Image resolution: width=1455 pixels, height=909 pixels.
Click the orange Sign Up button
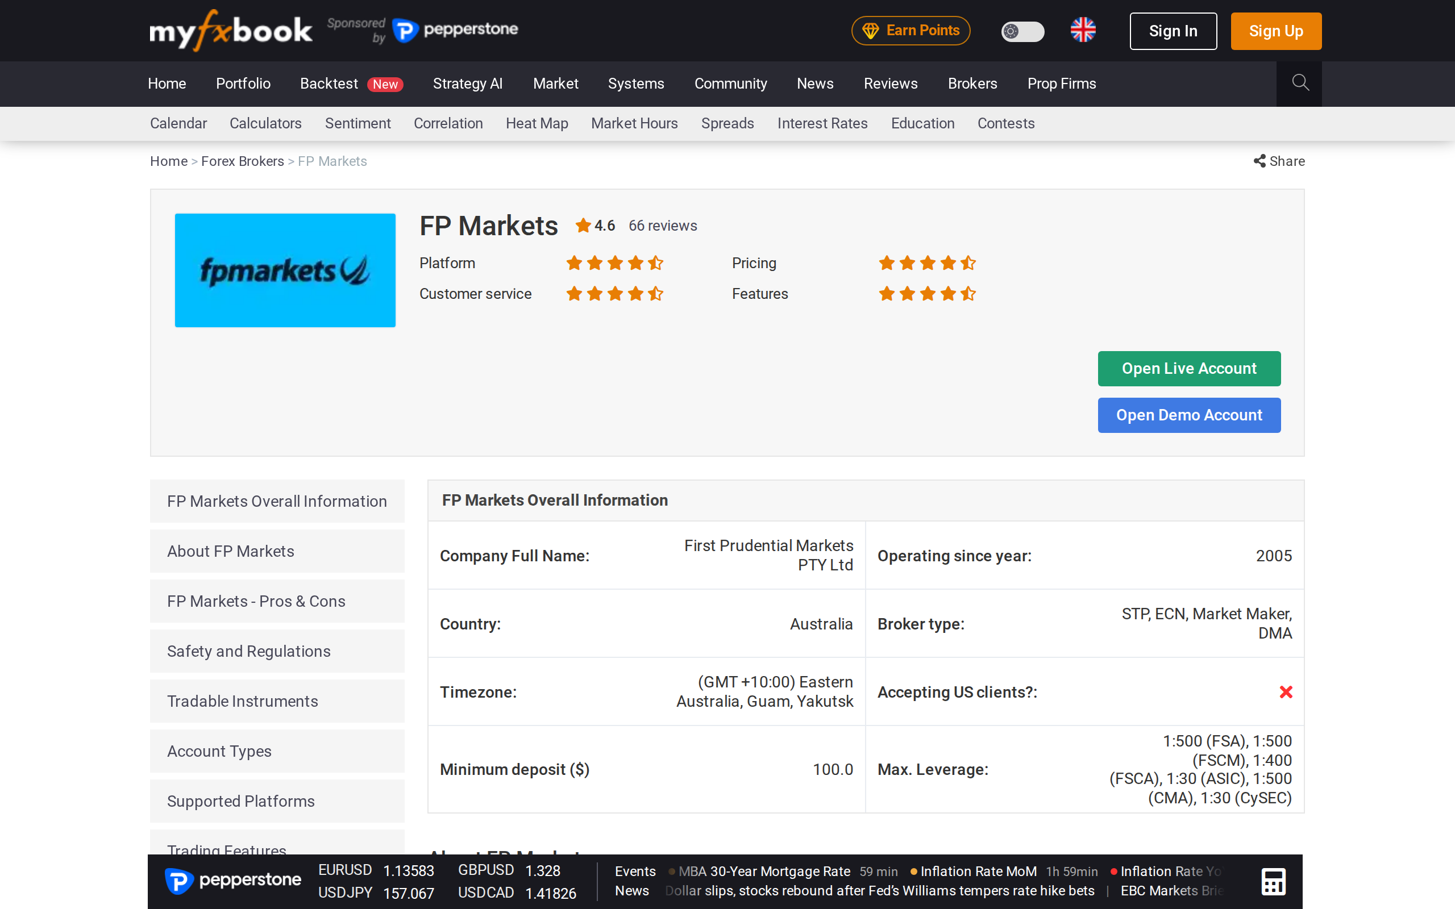coord(1276,31)
